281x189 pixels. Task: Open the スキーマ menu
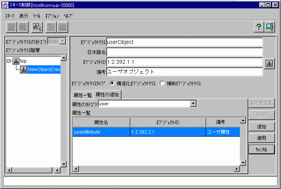pos(10,16)
